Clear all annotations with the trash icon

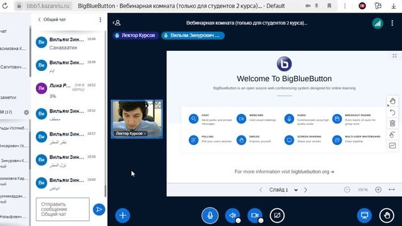click(393, 123)
